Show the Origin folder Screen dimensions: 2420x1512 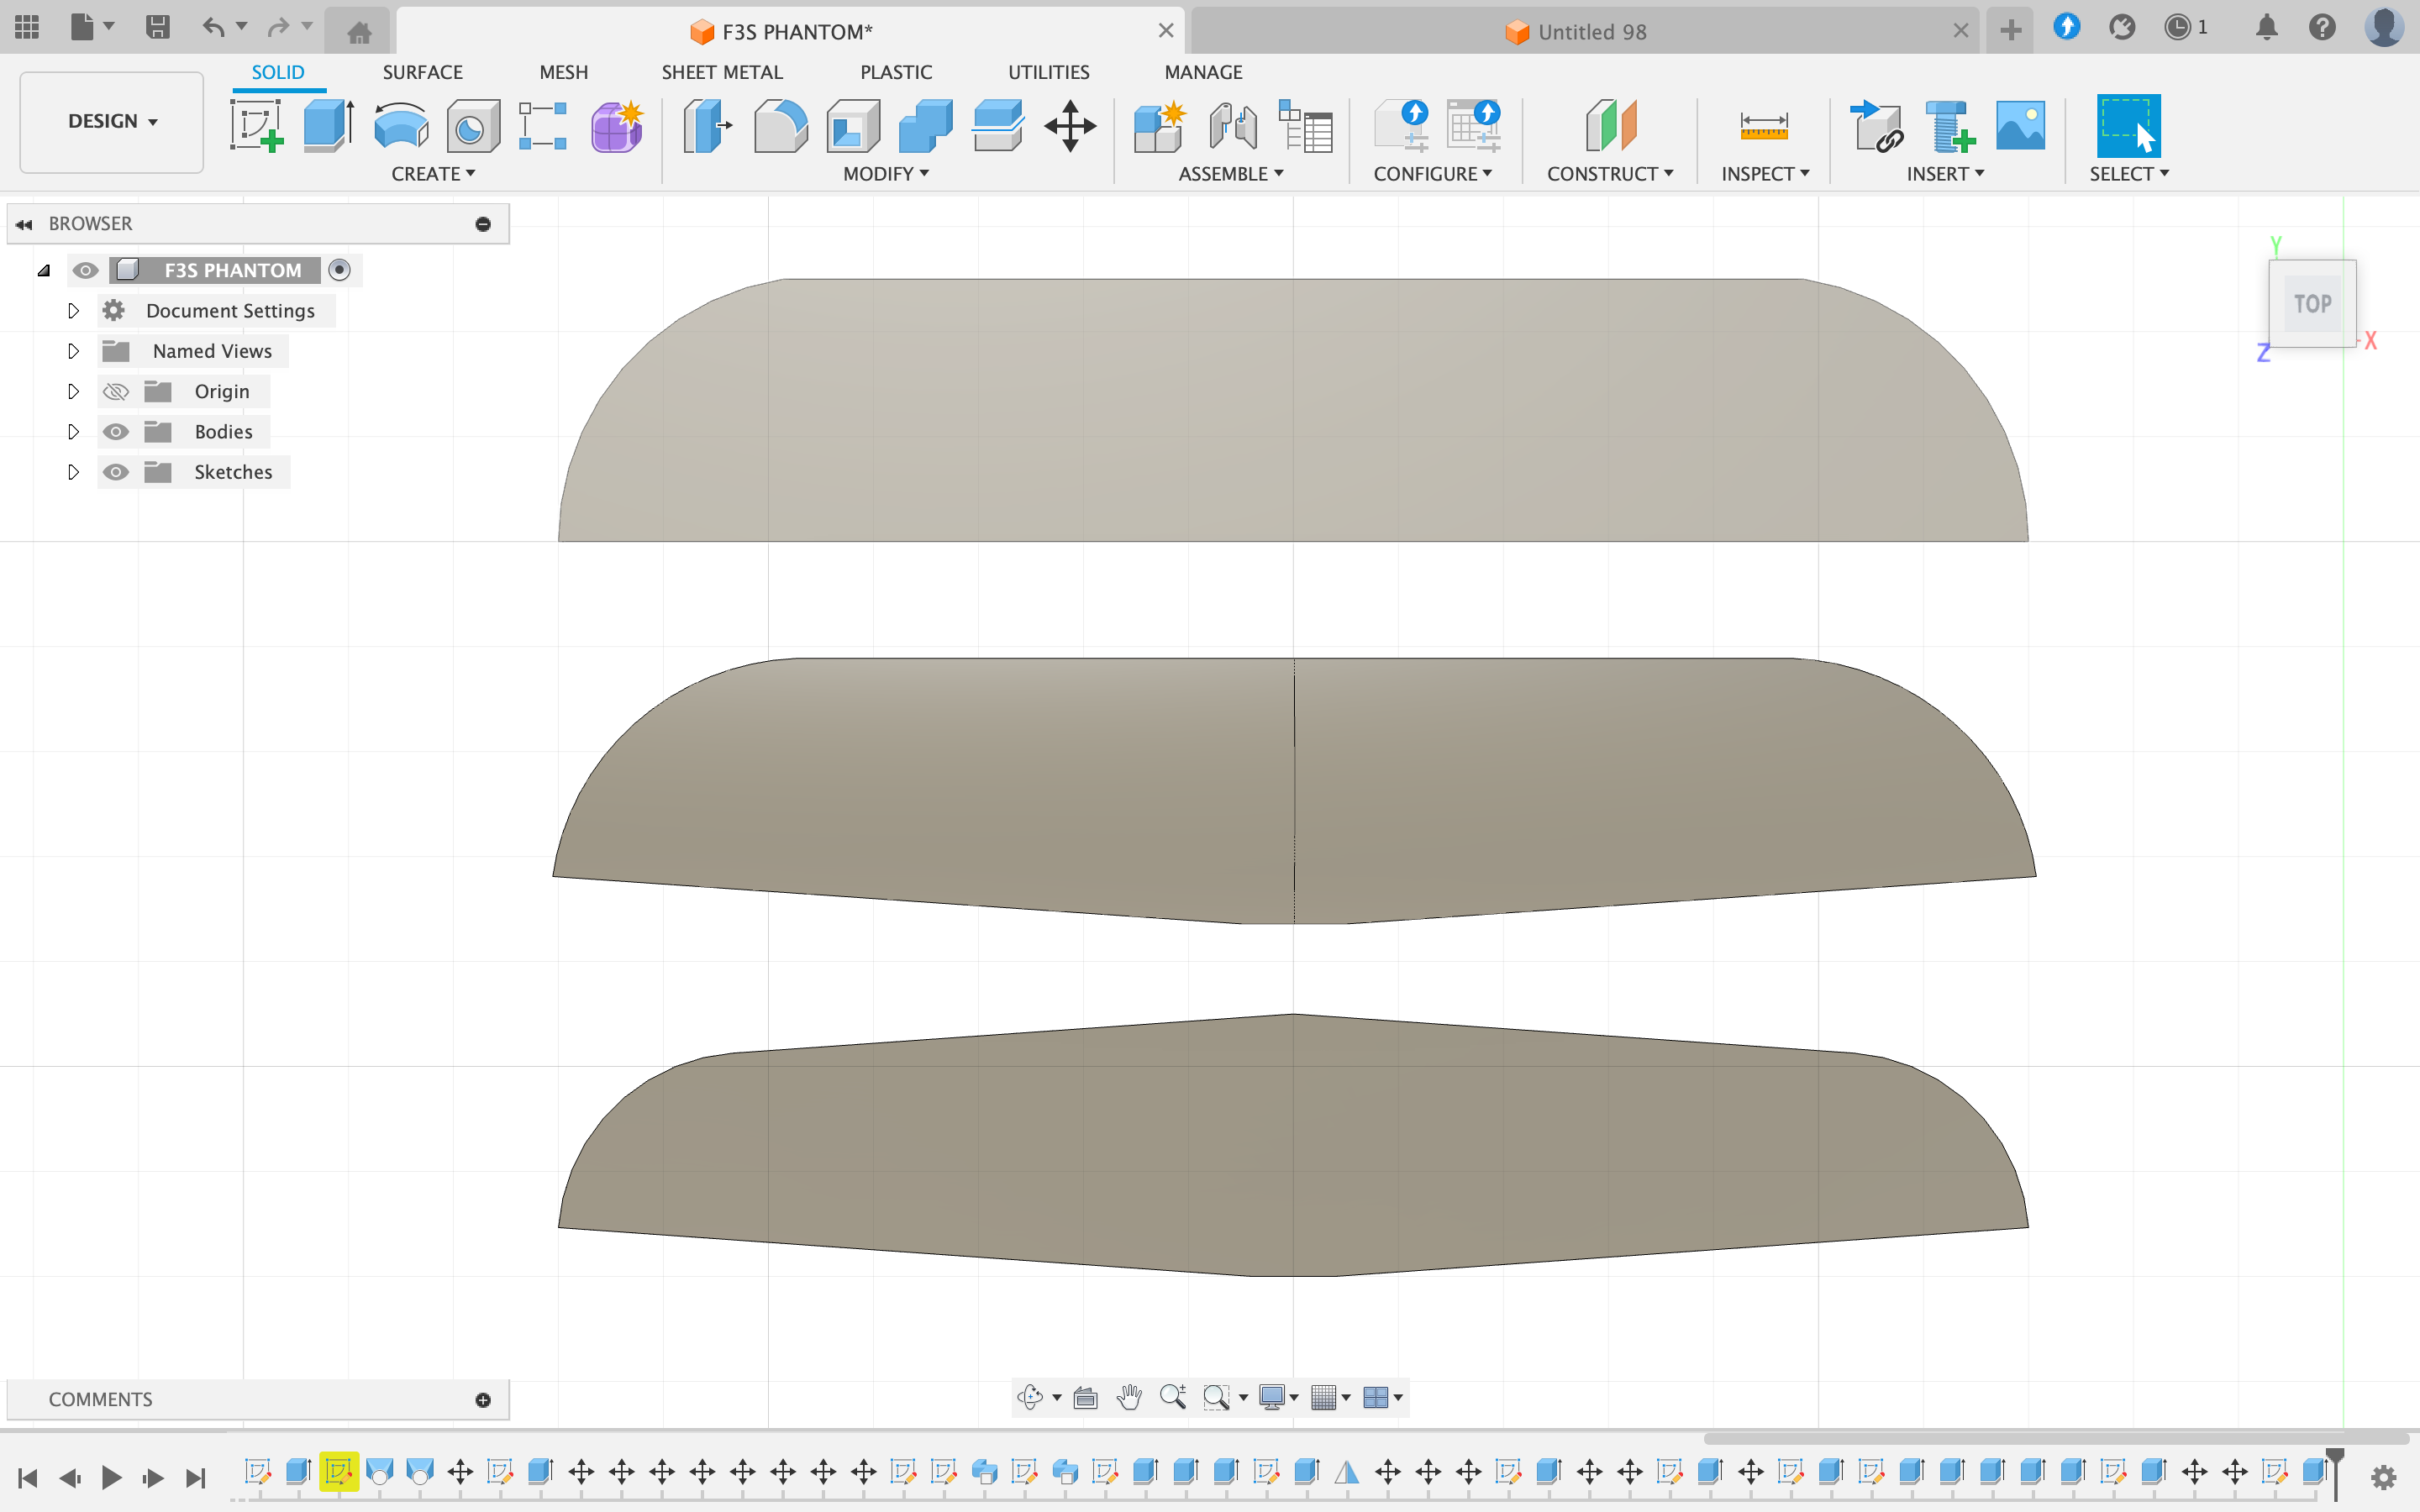click(117, 391)
